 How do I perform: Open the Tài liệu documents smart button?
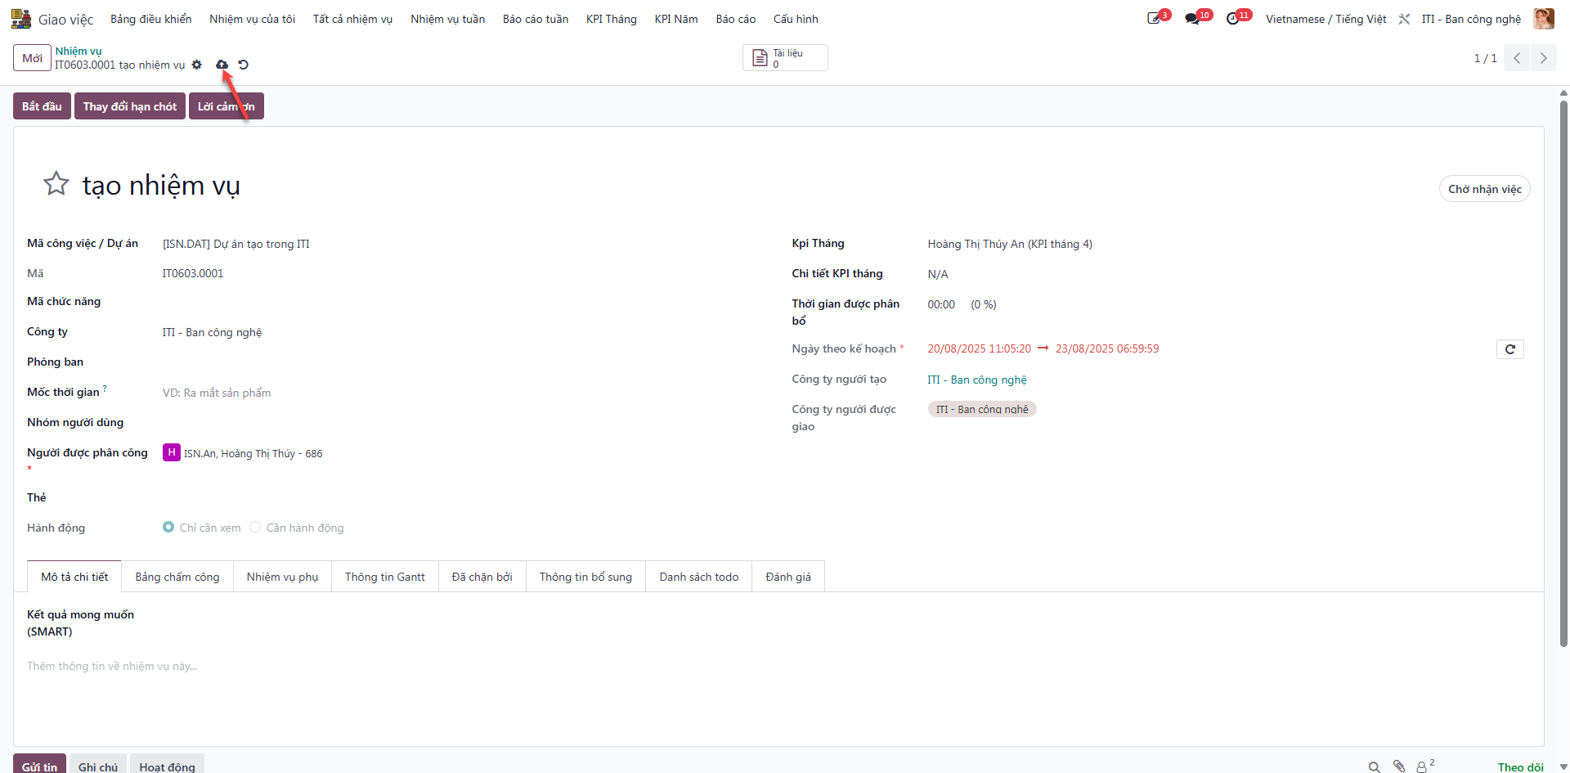(x=785, y=58)
